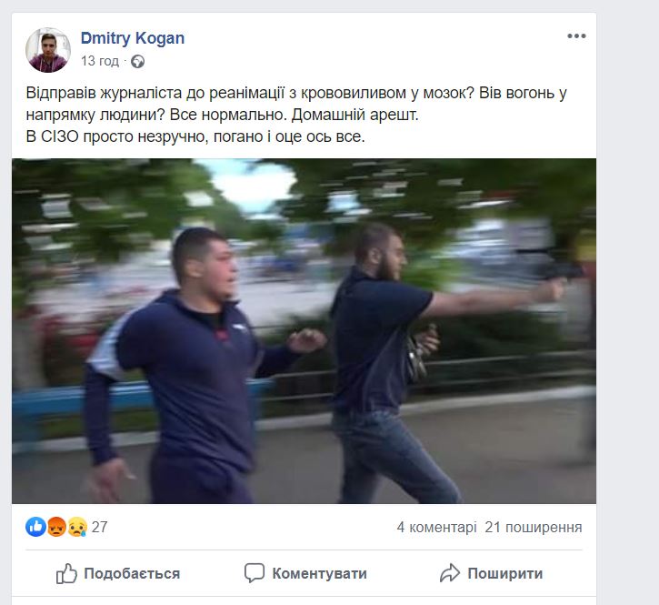The image size is (659, 605).
Task: Open the post photo of two men
Action: (x=304, y=331)
